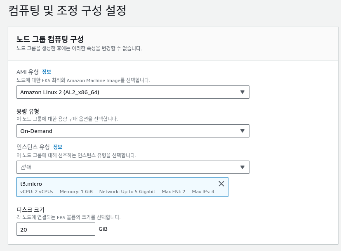Select the t3.micro instance name text
This screenshot has width=341, height=251.
[31, 184]
